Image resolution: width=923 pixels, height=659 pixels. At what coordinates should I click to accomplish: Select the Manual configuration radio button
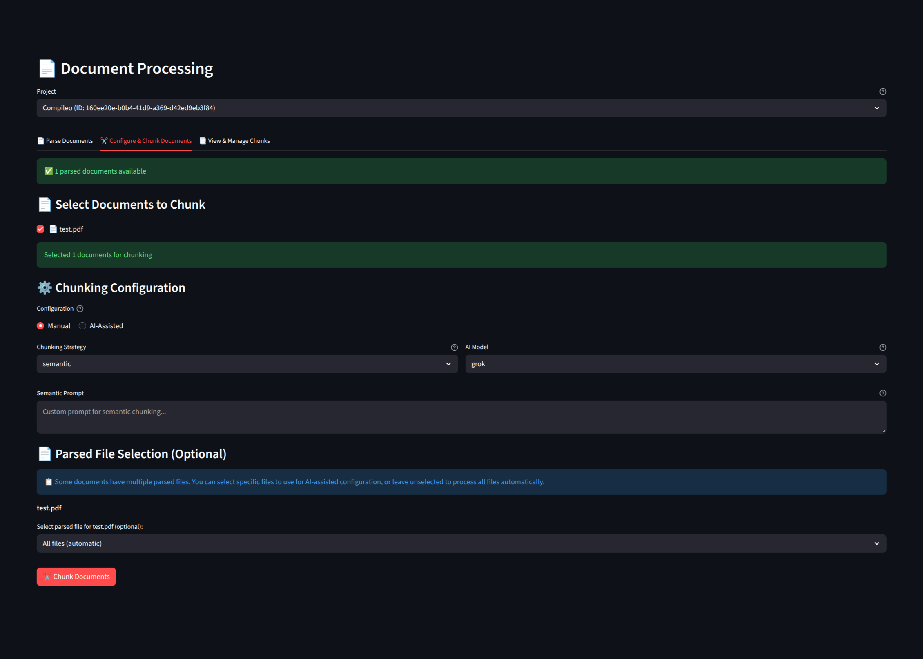coord(40,326)
